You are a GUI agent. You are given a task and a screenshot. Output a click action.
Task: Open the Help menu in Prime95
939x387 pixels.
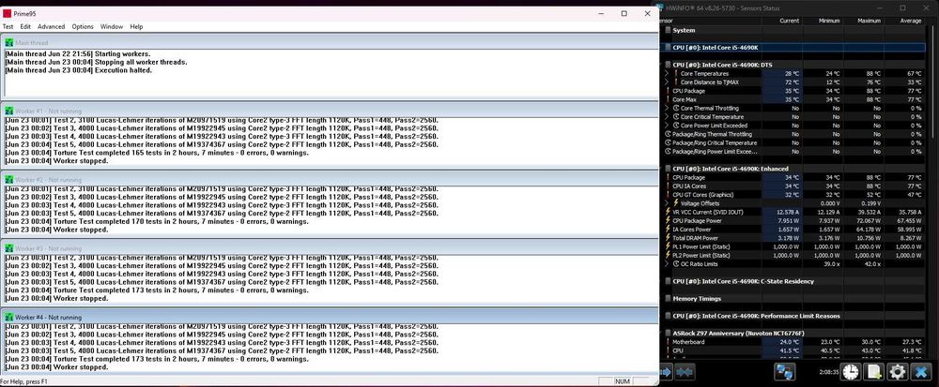[x=136, y=27]
